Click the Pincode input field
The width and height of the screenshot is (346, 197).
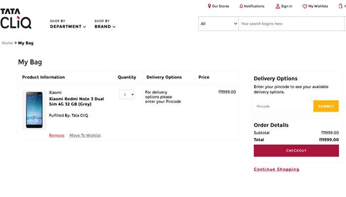click(x=284, y=106)
